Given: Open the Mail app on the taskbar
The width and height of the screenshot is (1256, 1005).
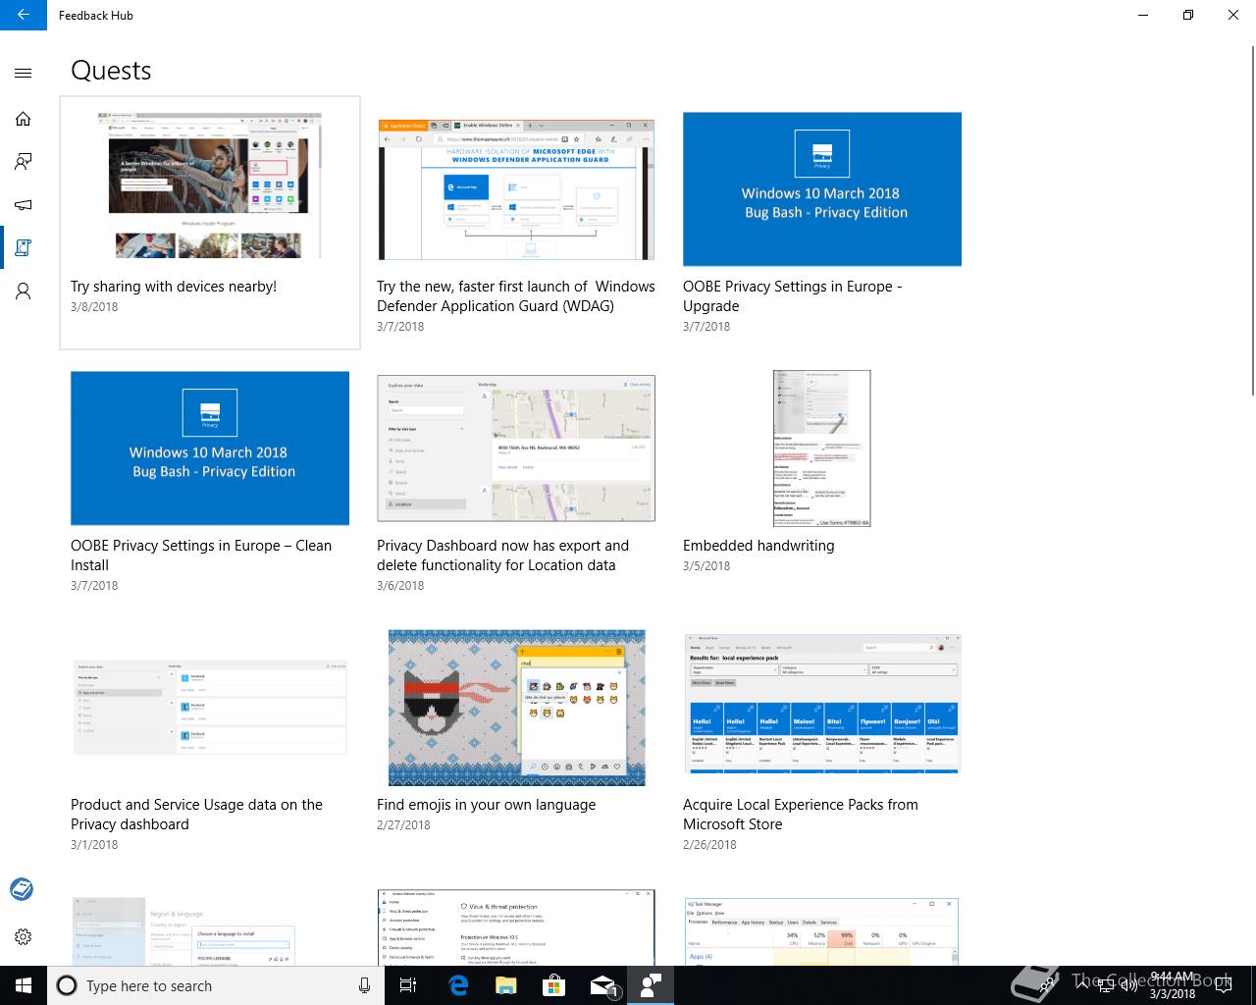Looking at the screenshot, I should (602, 985).
